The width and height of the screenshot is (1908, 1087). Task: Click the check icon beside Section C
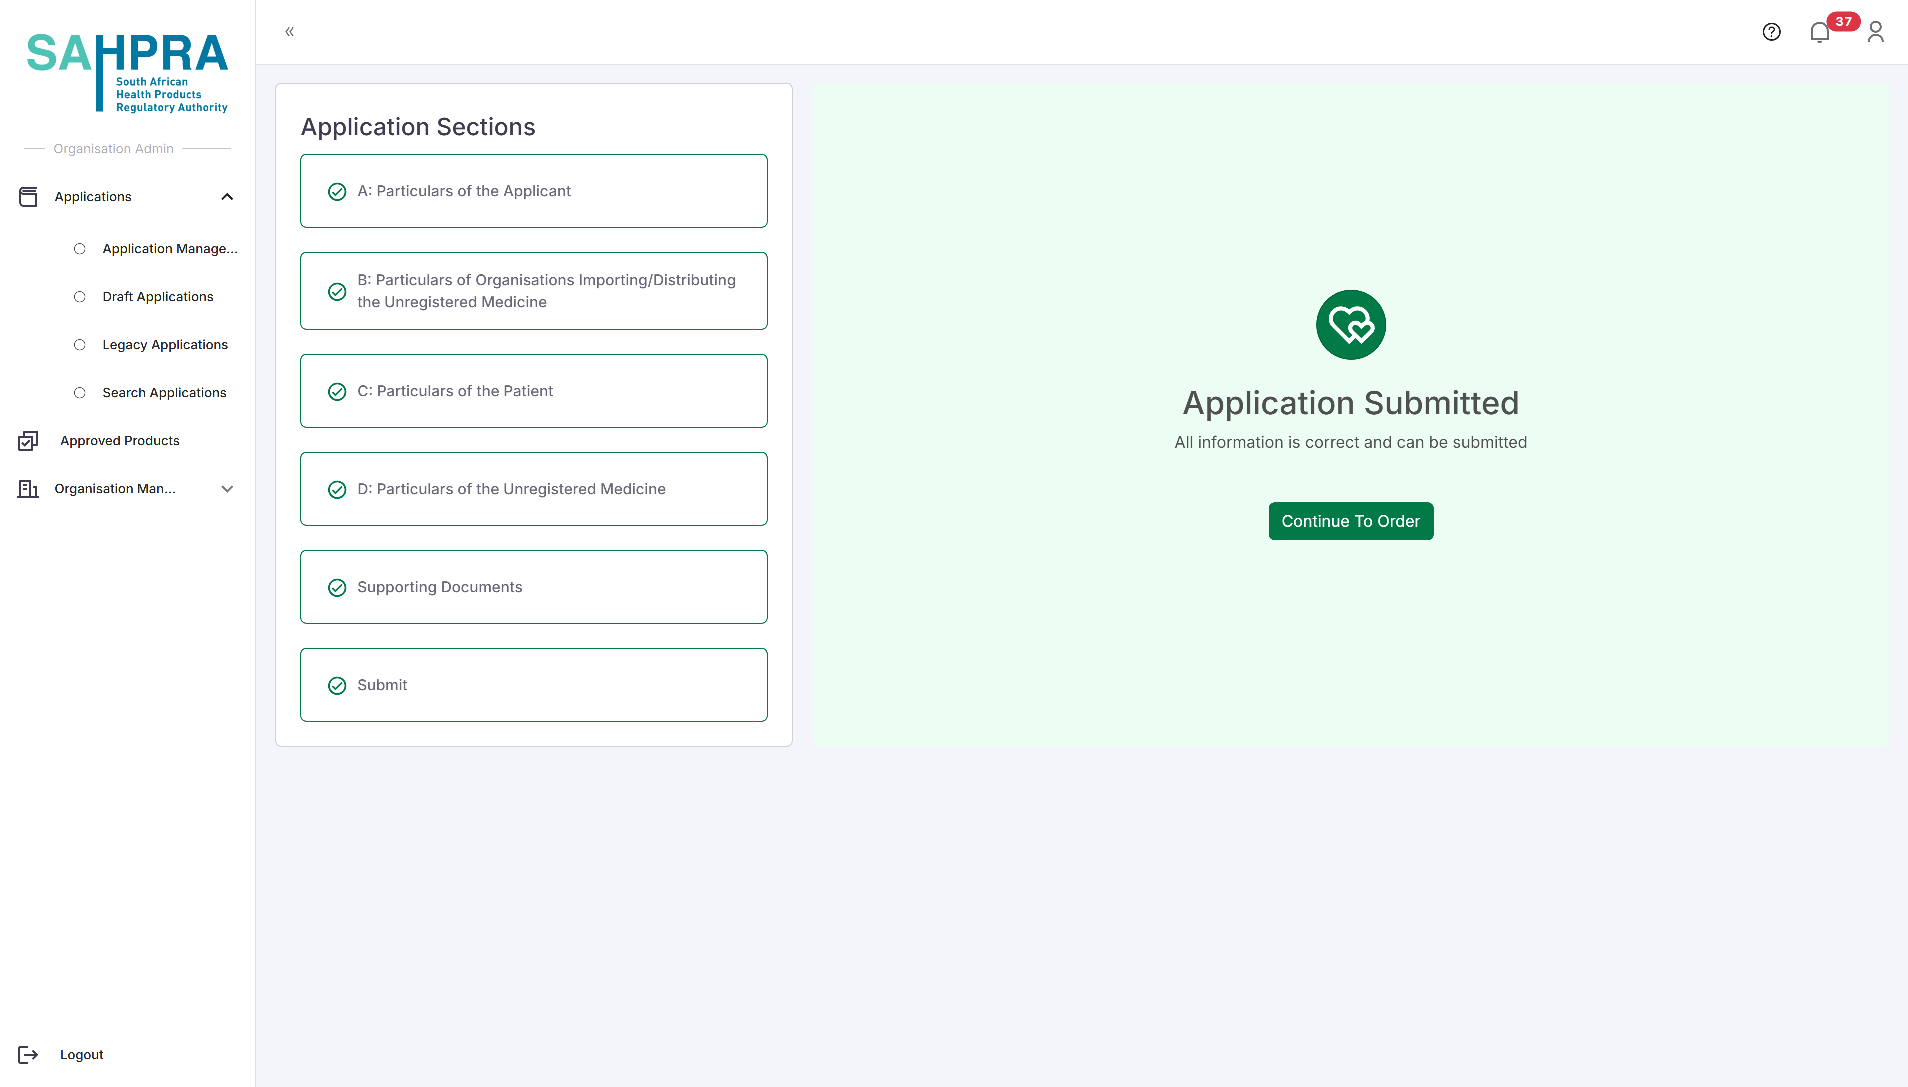click(x=337, y=392)
